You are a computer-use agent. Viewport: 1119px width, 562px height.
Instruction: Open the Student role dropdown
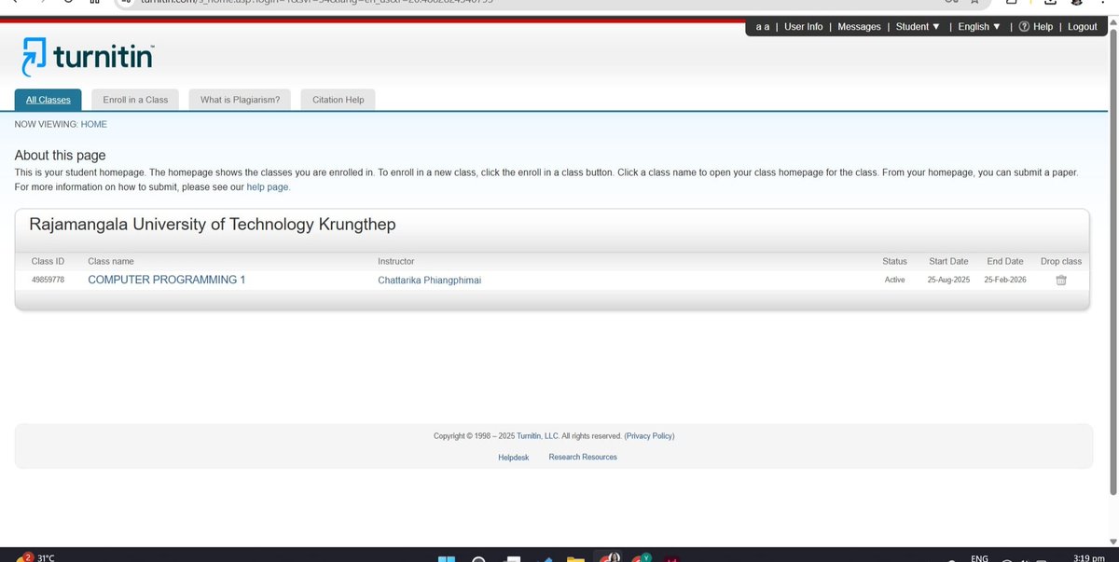(x=918, y=27)
